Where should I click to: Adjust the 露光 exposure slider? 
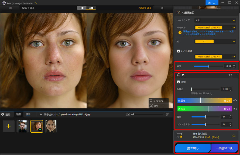click(205, 117)
